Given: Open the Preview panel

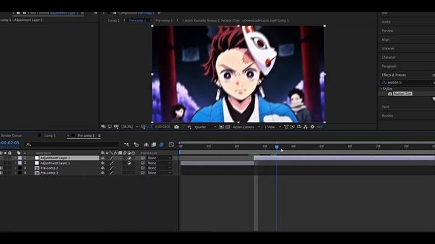Looking at the screenshot, I should point(387,30).
